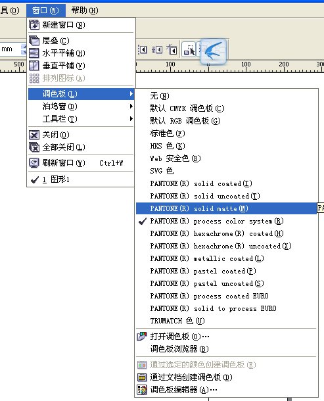
Task: Click the blue bird overlay icon in toolbar
Action: coord(213,51)
